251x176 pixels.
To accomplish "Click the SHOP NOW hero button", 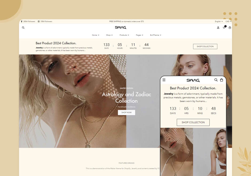I will 127,113.
